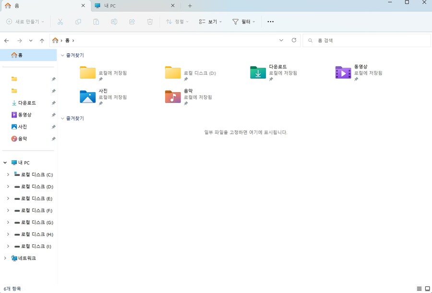Open 음악 in the sidebar
Viewport: 432px width, 293px height.
[22, 139]
